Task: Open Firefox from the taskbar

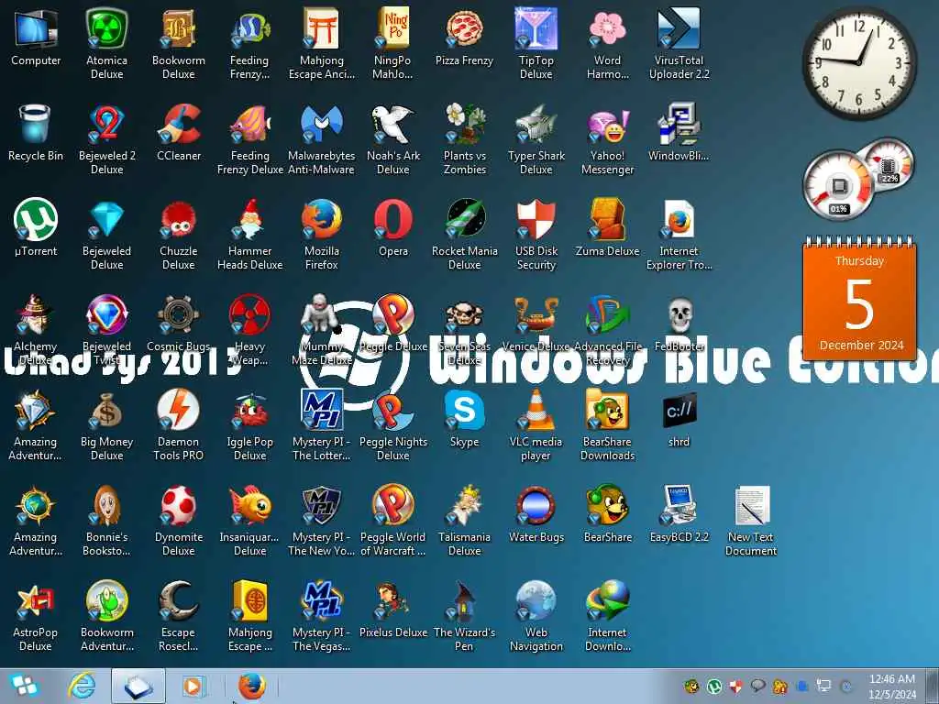Action: pyautogui.click(x=251, y=686)
